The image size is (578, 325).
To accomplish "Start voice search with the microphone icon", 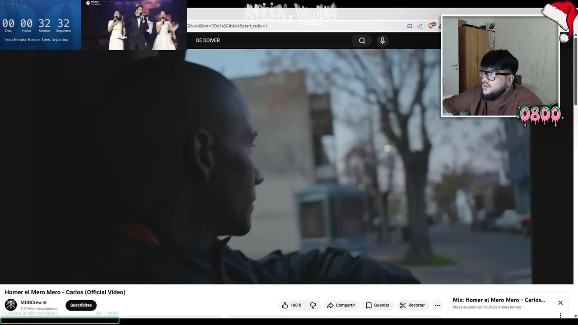I will pyautogui.click(x=382, y=41).
